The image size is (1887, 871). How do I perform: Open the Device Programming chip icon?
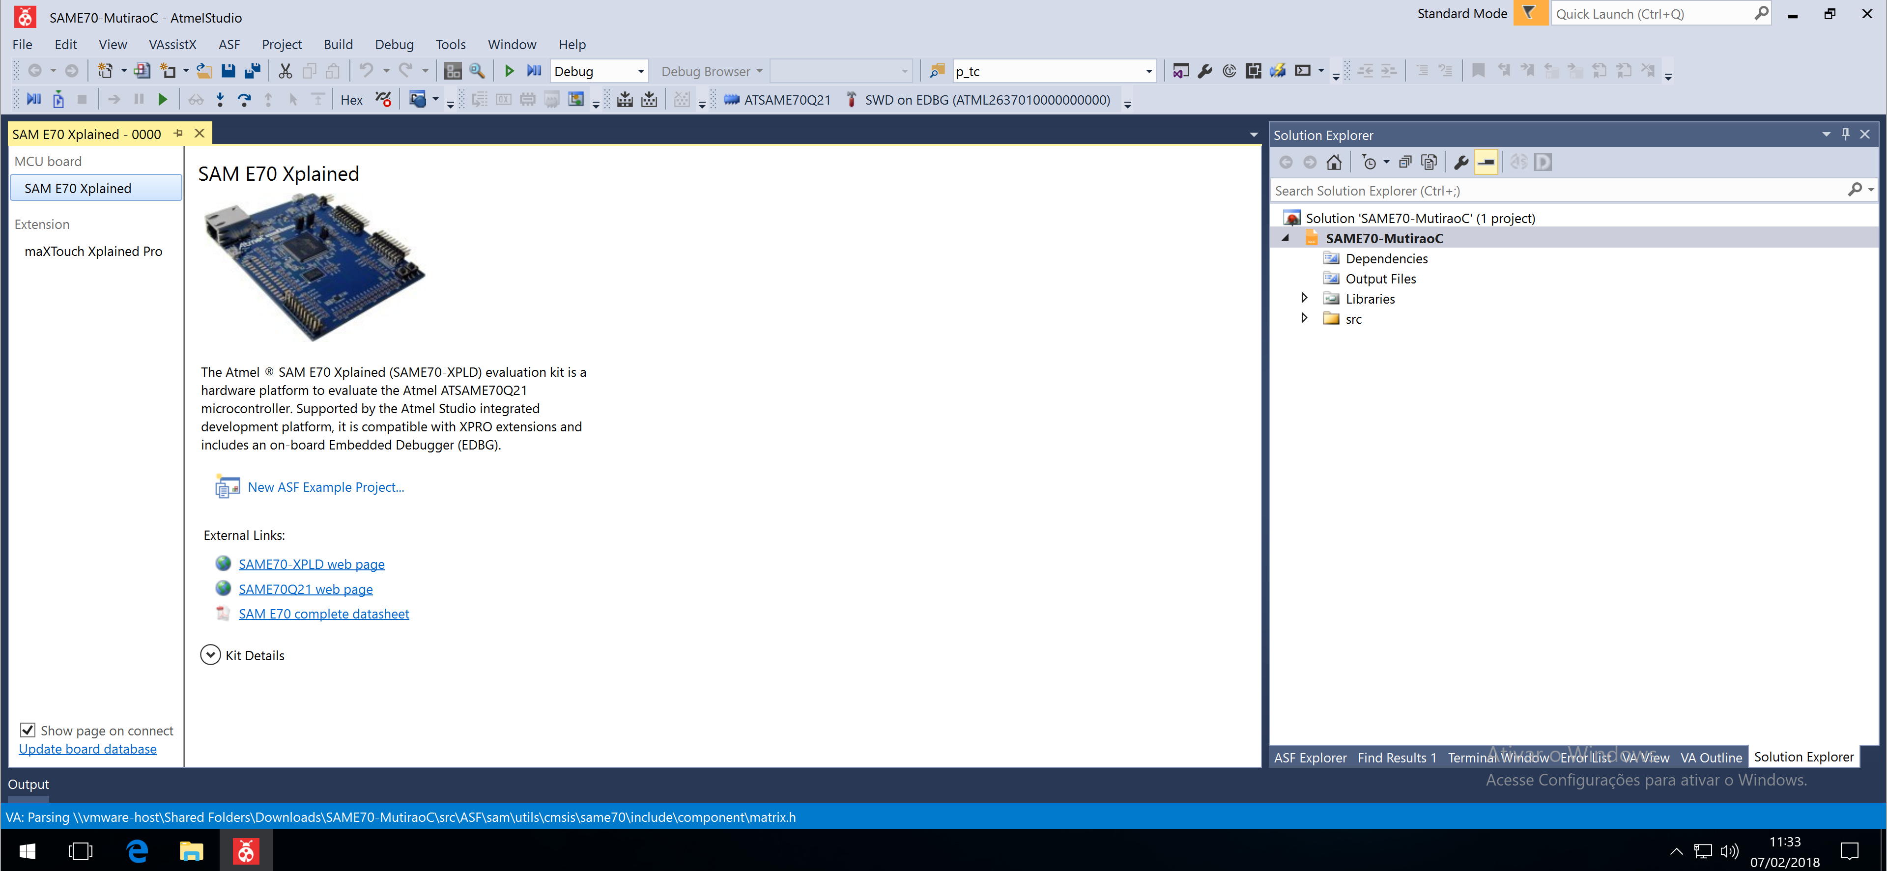[1254, 71]
